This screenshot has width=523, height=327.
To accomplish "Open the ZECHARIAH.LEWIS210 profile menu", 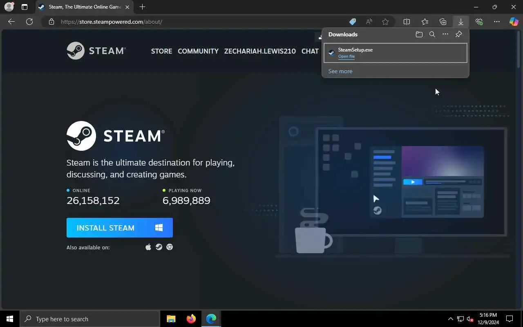I will point(260,51).
